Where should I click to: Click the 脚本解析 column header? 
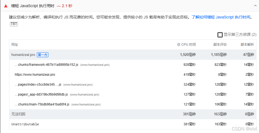(247, 45)
